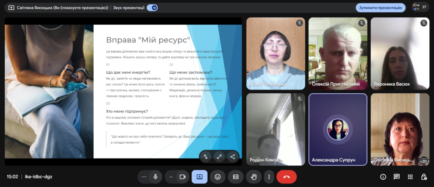This screenshot has height=187, width=434.
Task: Click the present screen icon
Action: [x=199, y=177]
